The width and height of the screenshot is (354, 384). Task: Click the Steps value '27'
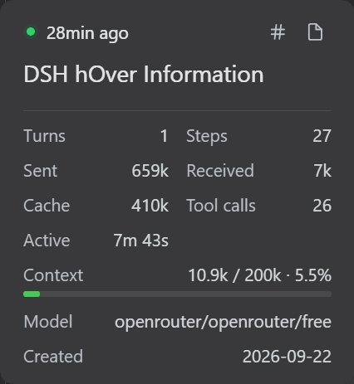pyautogui.click(x=322, y=136)
